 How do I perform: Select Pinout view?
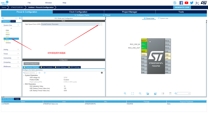pos(149,18)
